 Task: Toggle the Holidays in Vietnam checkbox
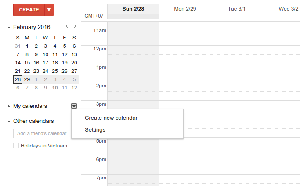[16, 145]
